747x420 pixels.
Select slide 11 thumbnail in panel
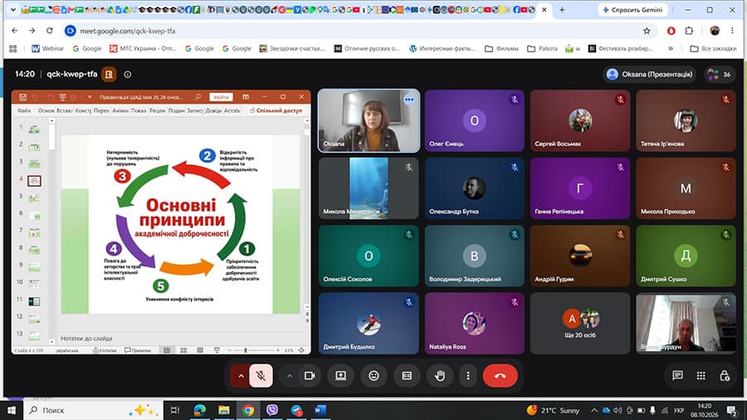click(x=34, y=301)
